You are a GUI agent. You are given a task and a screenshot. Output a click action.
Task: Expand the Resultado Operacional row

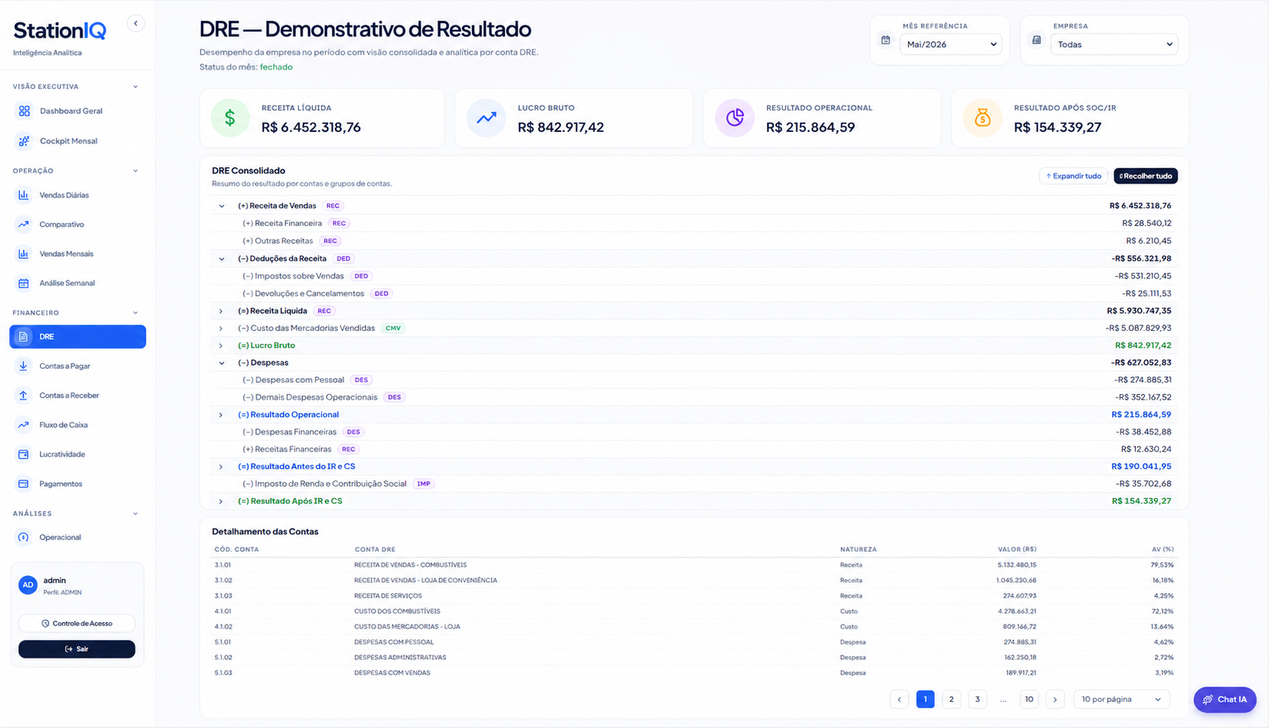click(221, 415)
